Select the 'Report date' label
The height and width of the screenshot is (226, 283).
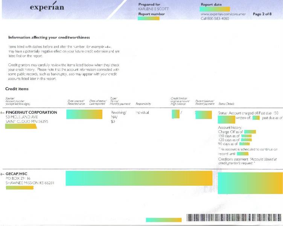(211, 5)
